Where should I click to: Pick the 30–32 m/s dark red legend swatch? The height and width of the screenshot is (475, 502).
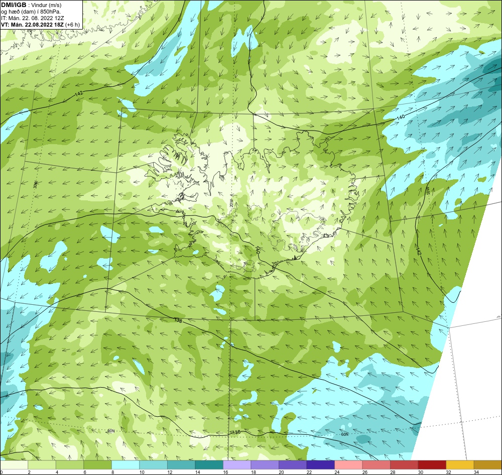432,464
